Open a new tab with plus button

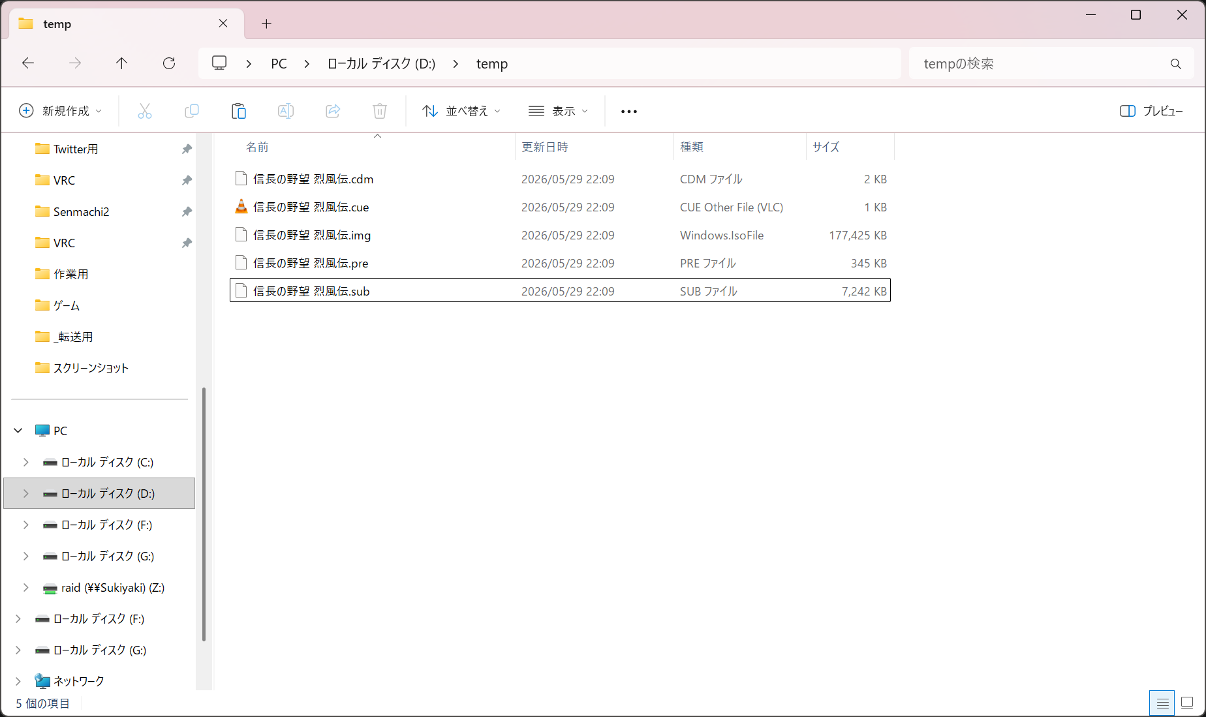coord(266,24)
